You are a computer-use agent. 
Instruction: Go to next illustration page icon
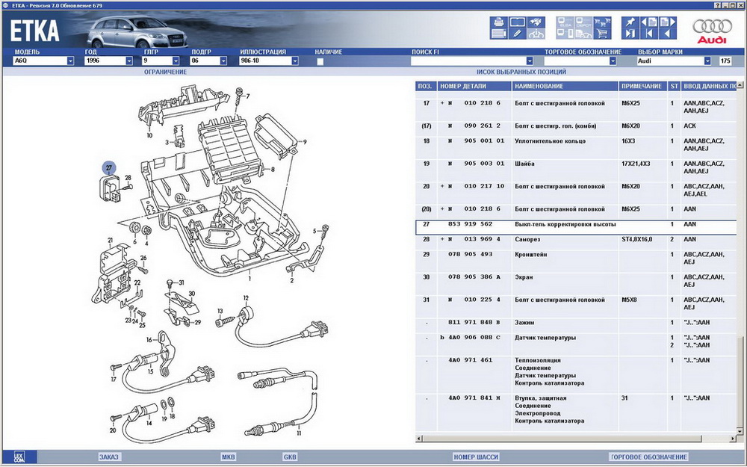(x=668, y=22)
